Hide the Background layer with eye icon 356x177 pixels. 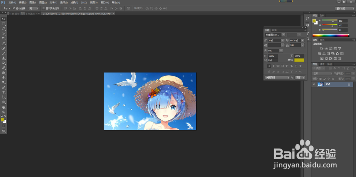coord(314,84)
